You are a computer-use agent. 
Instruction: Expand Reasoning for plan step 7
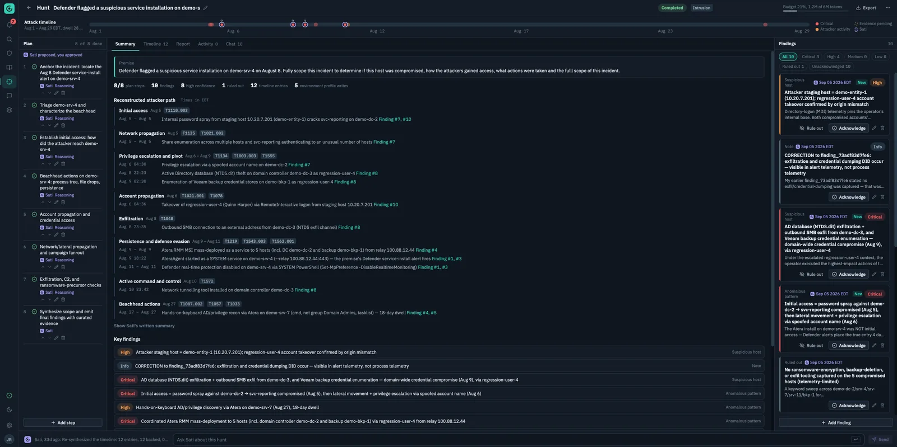[64, 293]
